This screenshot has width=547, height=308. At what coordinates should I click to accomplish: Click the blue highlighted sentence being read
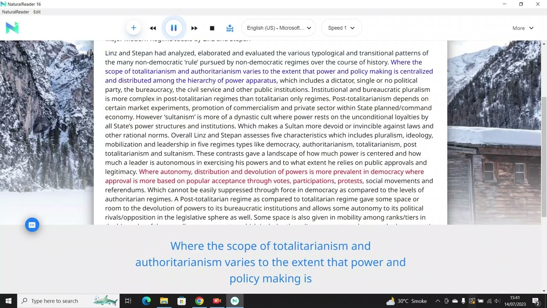click(x=269, y=71)
